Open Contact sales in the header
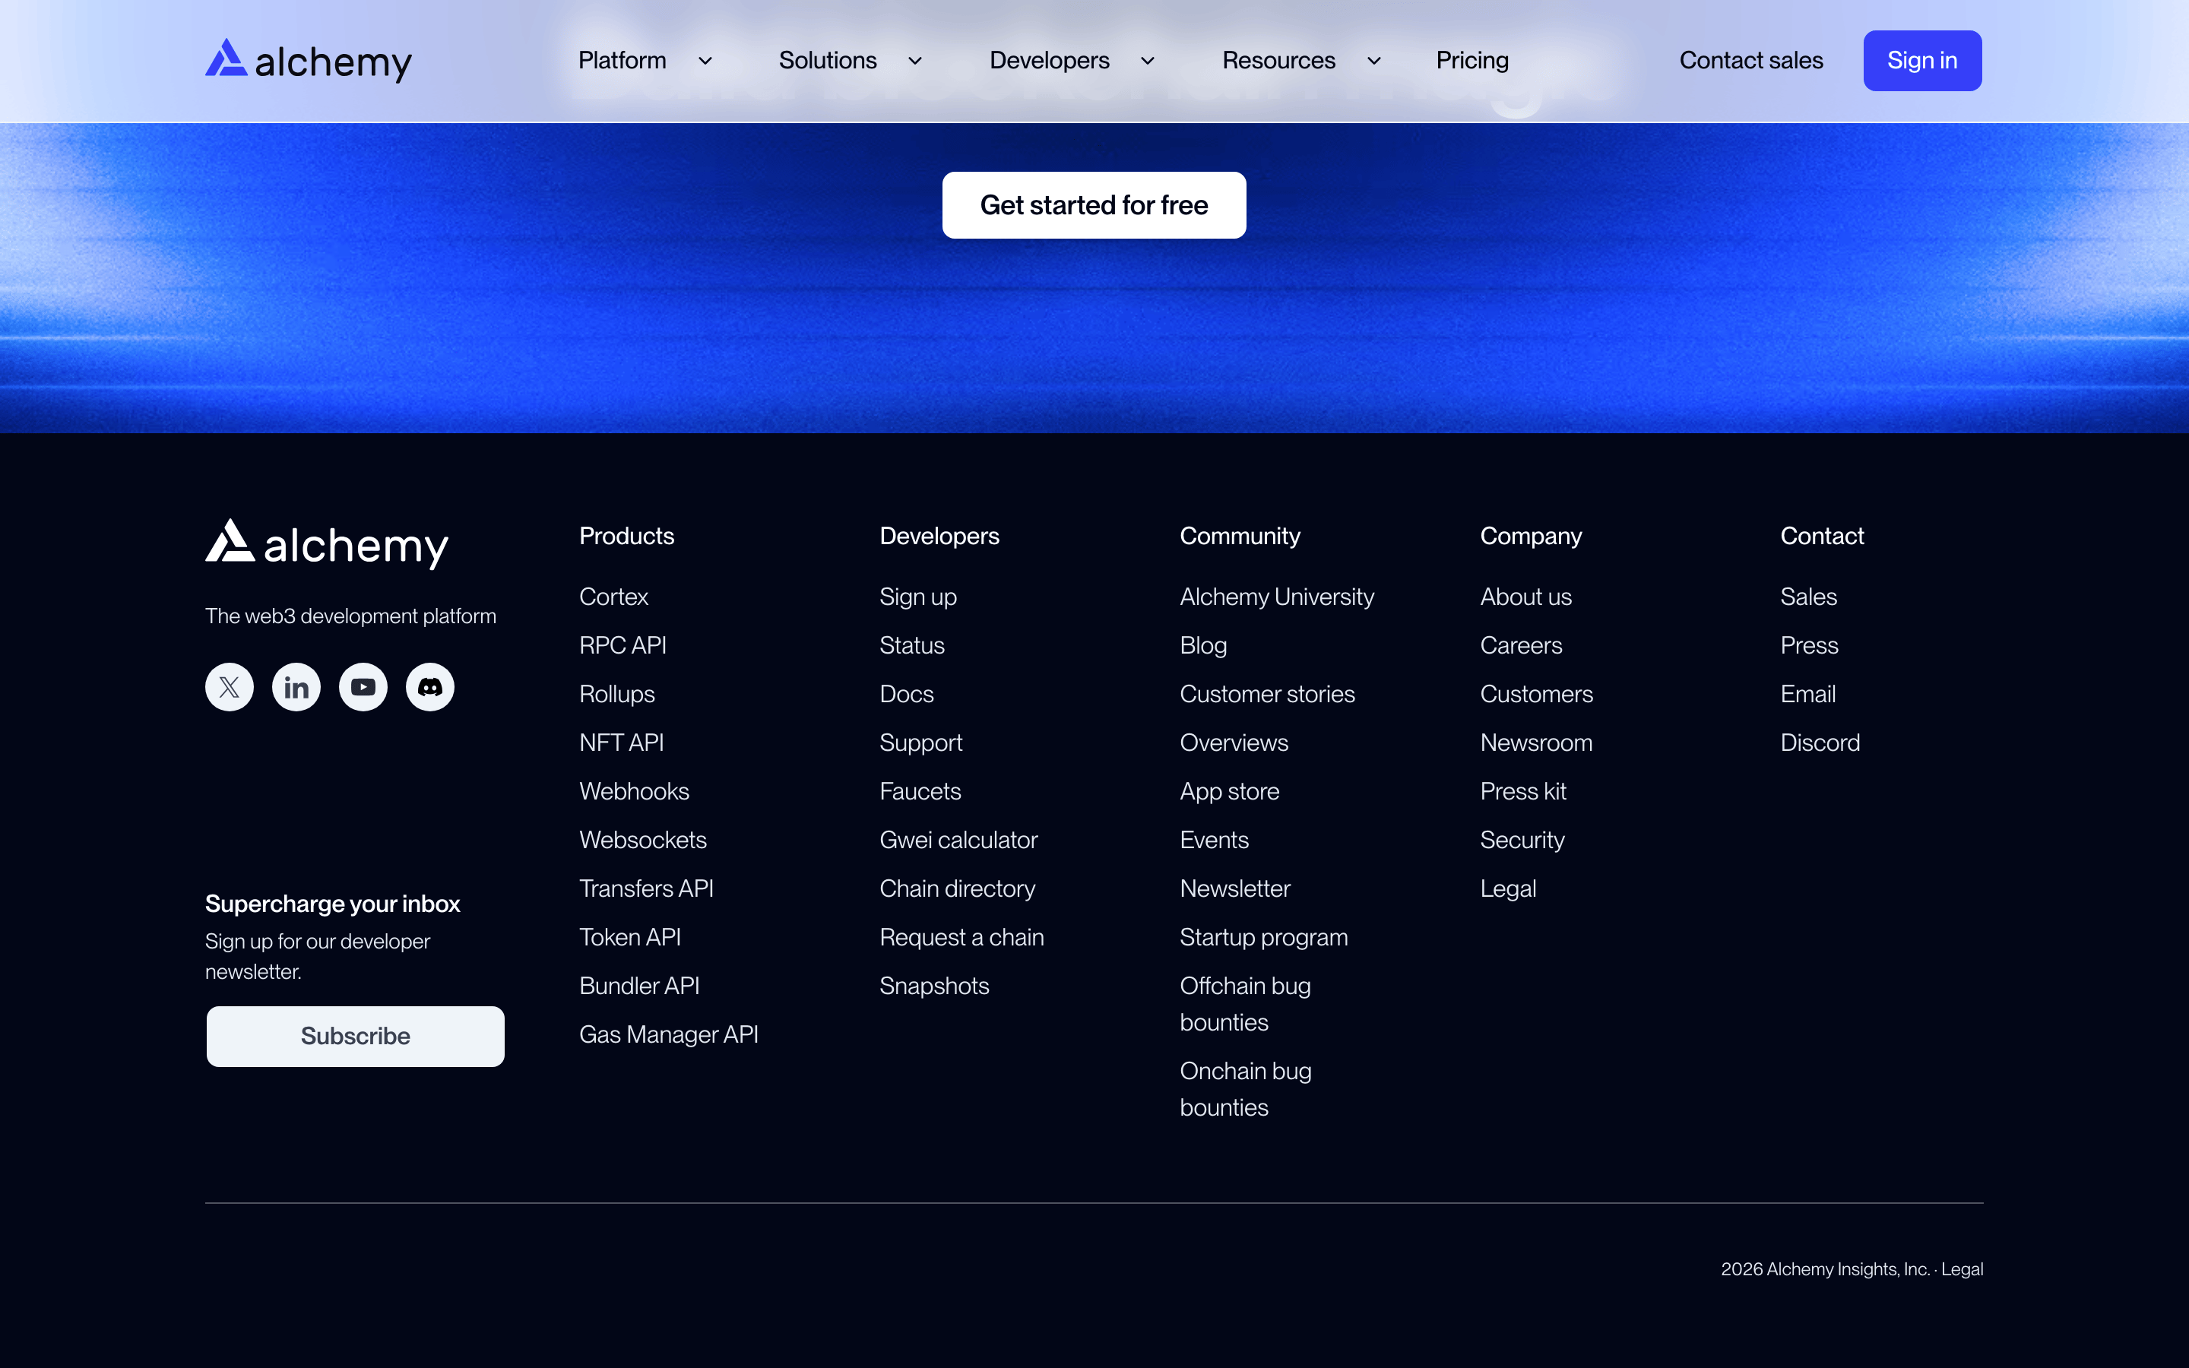2189x1368 pixels. [1751, 61]
